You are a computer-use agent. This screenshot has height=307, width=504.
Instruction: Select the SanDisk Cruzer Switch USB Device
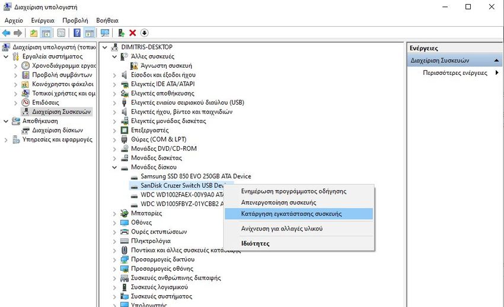(x=183, y=186)
